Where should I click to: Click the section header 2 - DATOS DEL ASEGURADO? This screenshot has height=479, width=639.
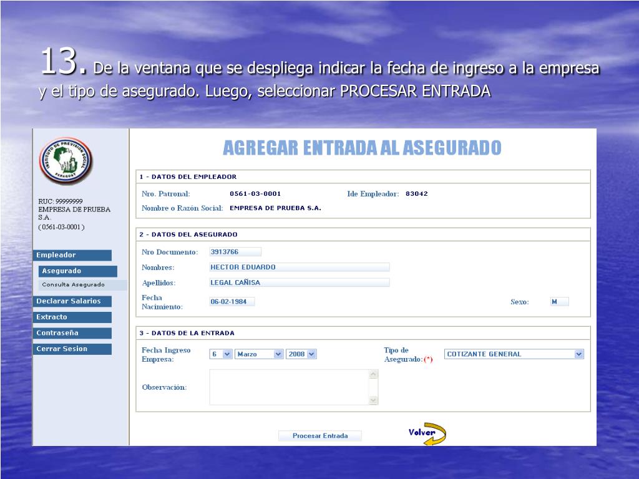coord(188,235)
